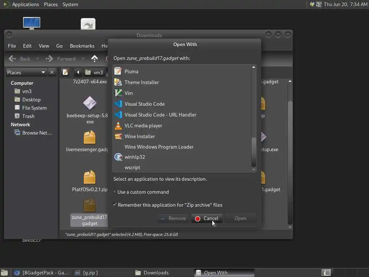This screenshot has width=369, height=277.
Task: Open the Edit menu
Action: (27, 46)
